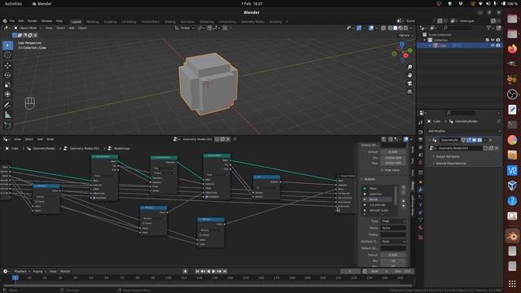521x293 pixels.
Task: Expand Internal Dependencies panel
Action: [x=450, y=164]
